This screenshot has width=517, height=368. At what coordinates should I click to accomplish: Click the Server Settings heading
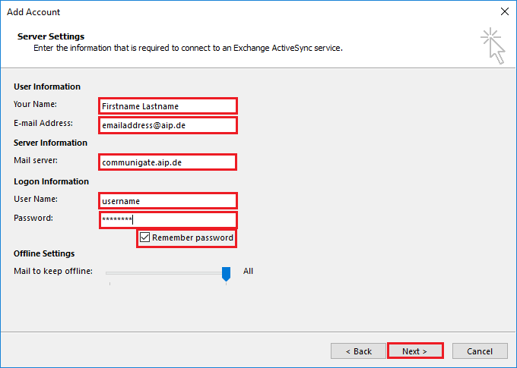pos(50,36)
